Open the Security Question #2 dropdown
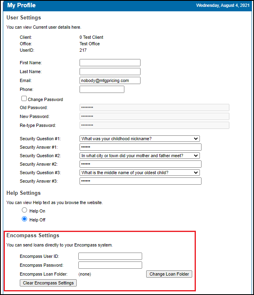The image size is (254, 295). tap(139, 156)
